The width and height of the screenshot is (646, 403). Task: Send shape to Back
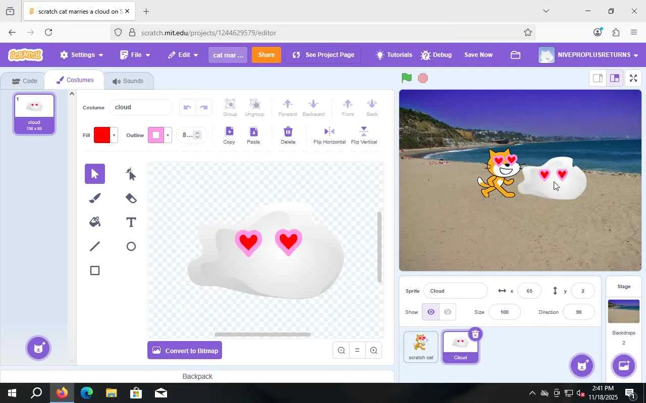coord(372,107)
